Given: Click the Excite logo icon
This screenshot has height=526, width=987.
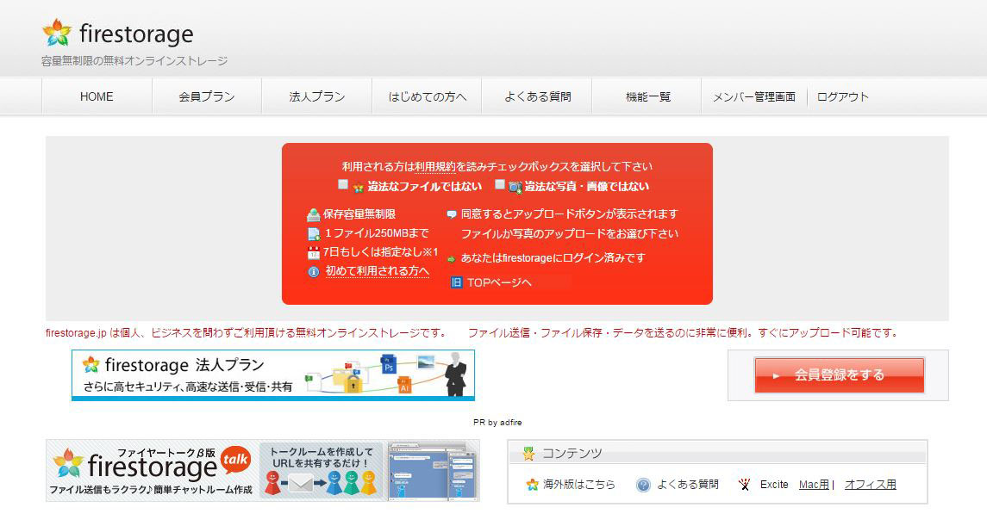Looking at the screenshot, I should [745, 485].
